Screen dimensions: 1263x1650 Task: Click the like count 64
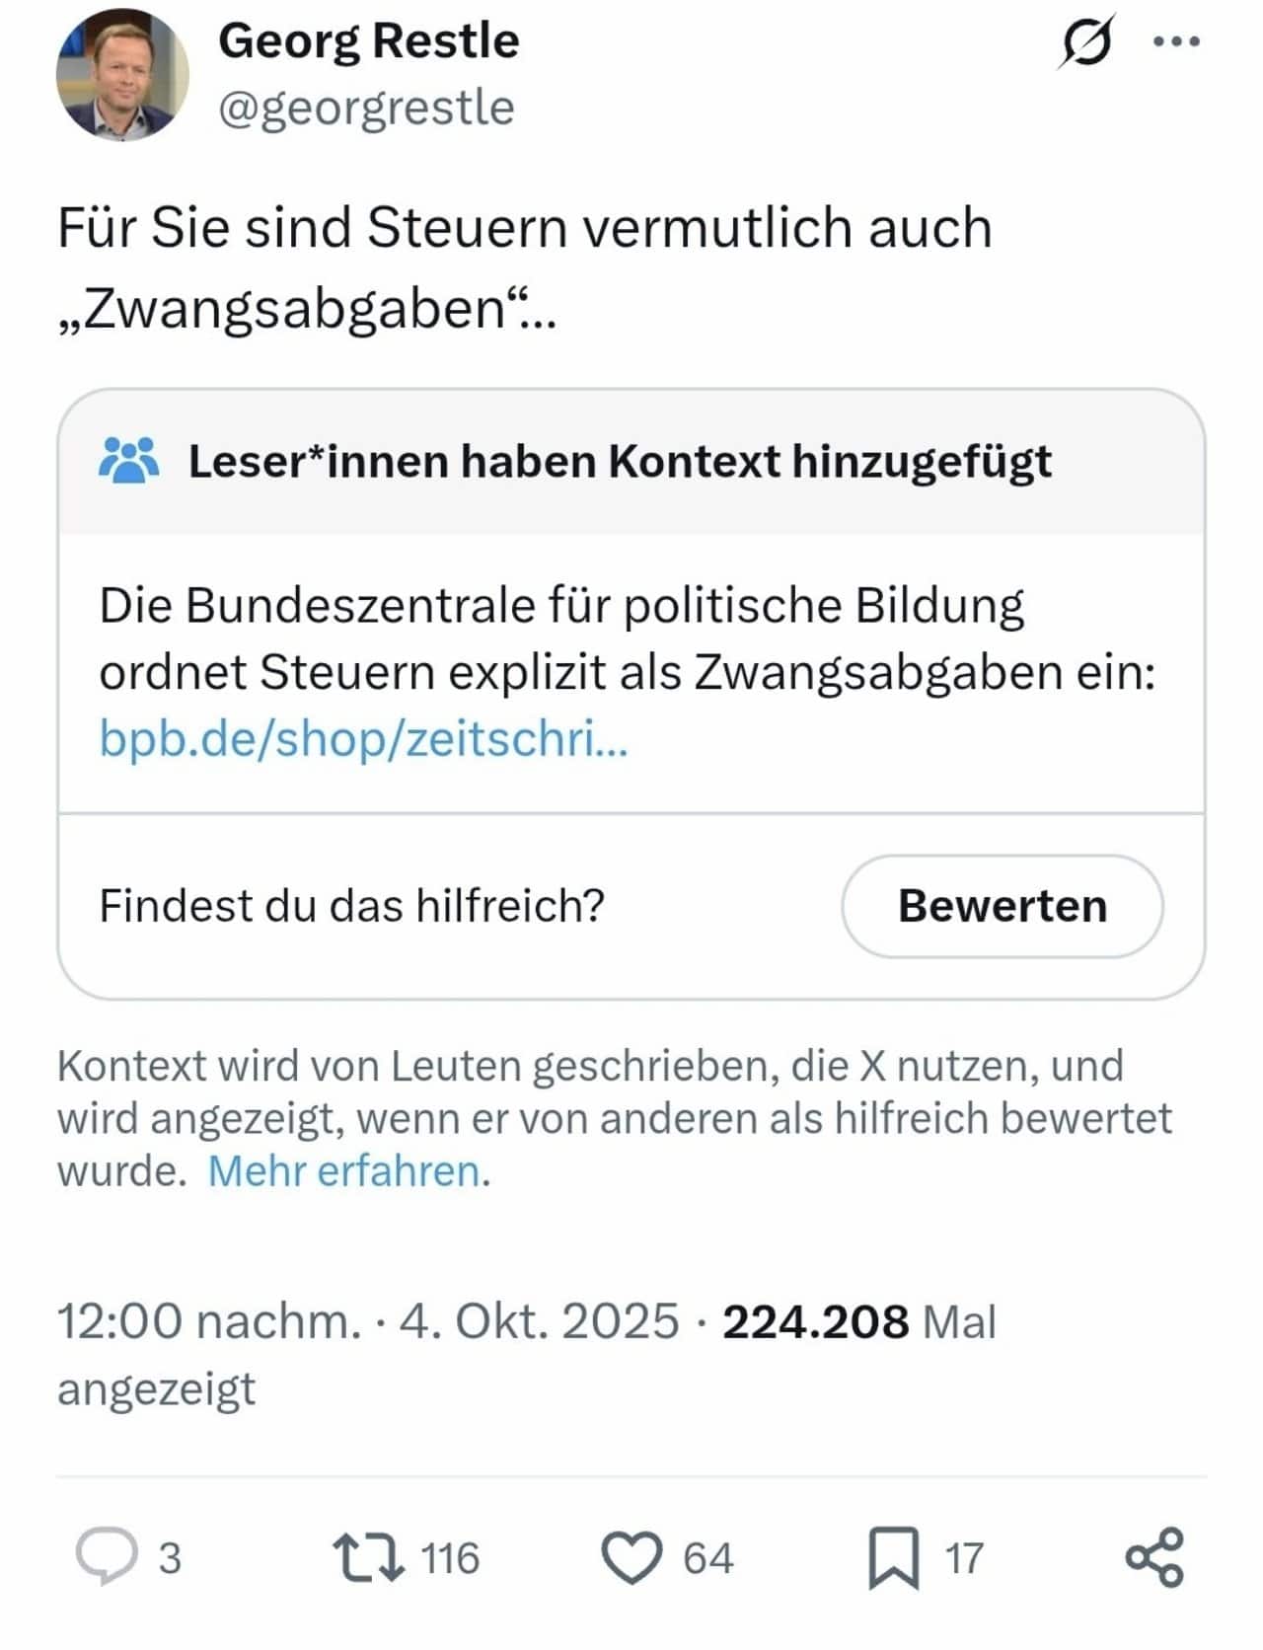pyautogui.click(x=708, y=1558)
